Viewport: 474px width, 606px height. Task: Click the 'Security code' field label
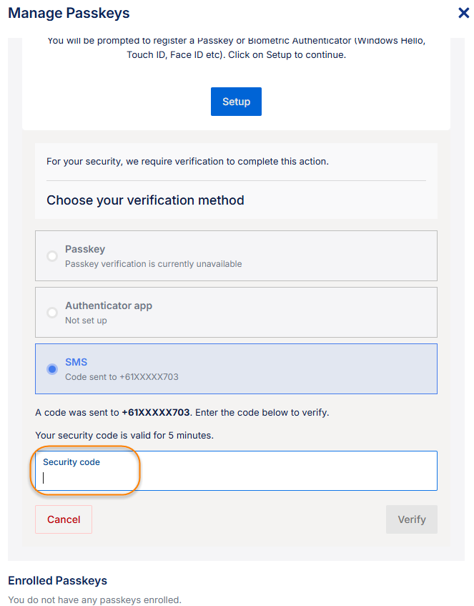tap(71, 462)
